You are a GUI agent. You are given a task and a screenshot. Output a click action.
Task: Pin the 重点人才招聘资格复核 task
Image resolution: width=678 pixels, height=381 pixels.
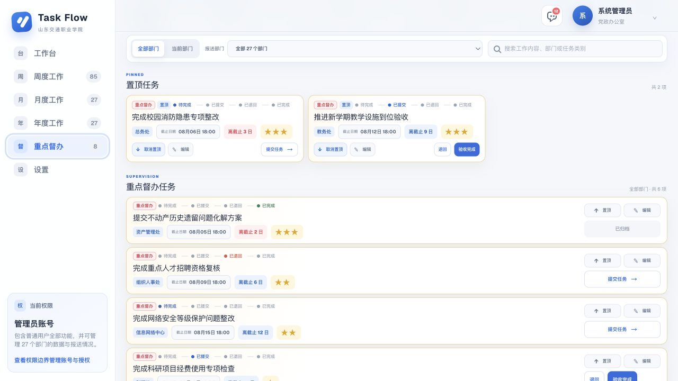602,261
